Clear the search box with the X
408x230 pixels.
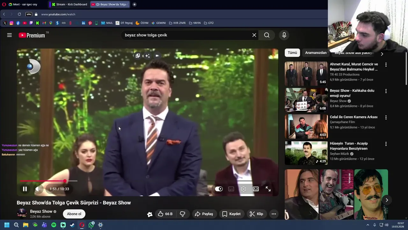click(254, 35)
